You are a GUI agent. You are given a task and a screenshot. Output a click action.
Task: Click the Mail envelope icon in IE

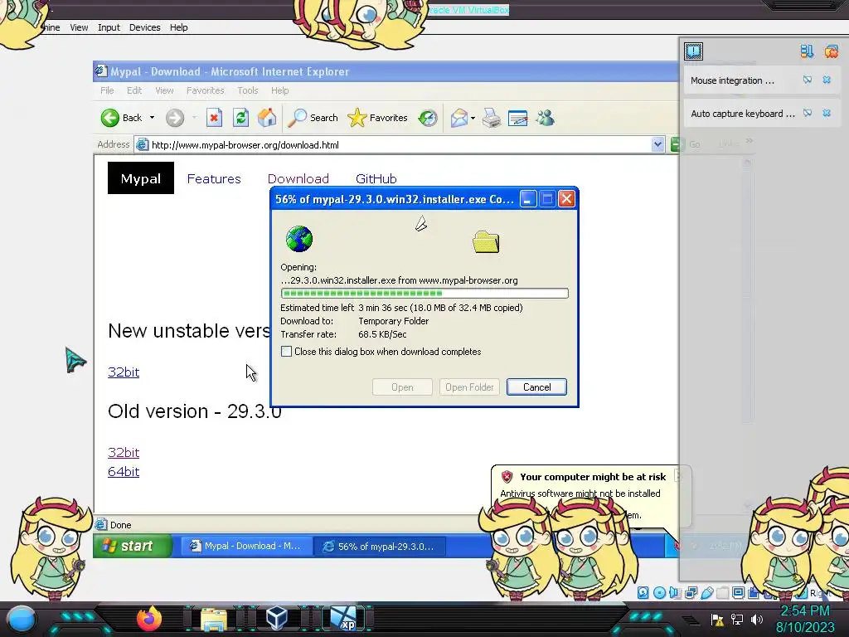[458, 118]
